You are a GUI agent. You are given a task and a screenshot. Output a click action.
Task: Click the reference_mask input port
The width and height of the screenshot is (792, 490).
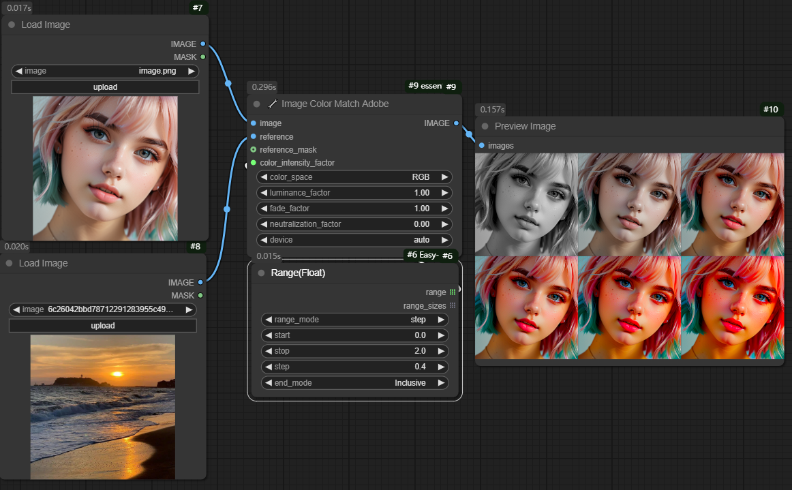(254, 149)
